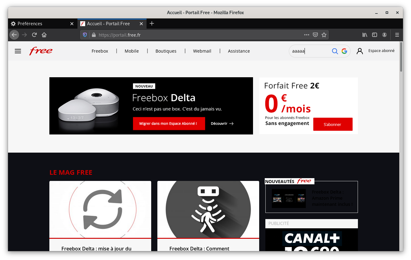Search with the Google icon
The height and width of the screenshot is (260, 411).
[344, 51]
